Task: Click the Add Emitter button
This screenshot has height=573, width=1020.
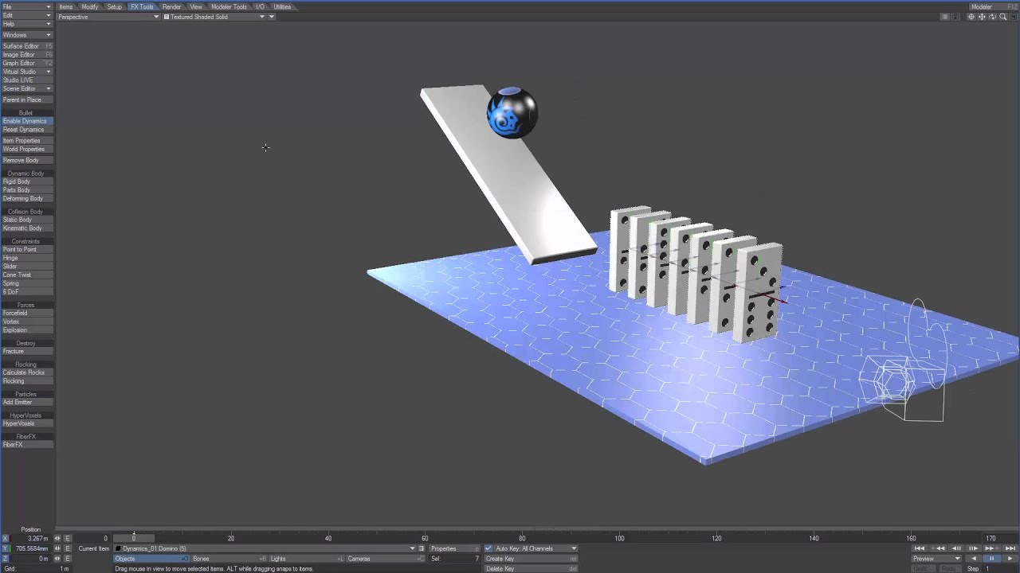Action: (x=26, y=402)
